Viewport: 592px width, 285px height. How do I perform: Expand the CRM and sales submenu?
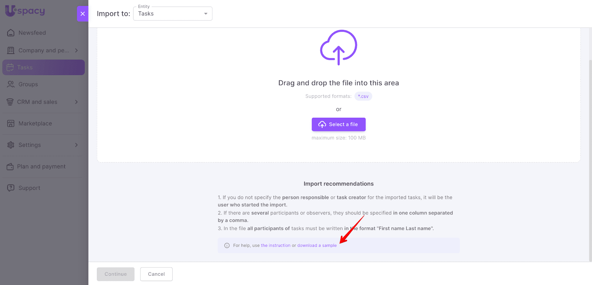click(77, 102)
